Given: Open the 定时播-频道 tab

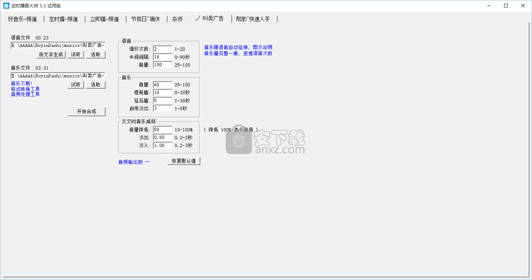Looking at the screenshot, I should click(64, 19).
